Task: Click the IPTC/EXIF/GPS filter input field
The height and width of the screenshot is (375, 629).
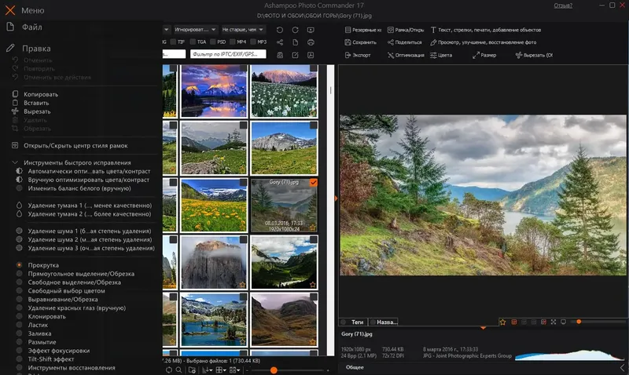Action: point(227,55)
